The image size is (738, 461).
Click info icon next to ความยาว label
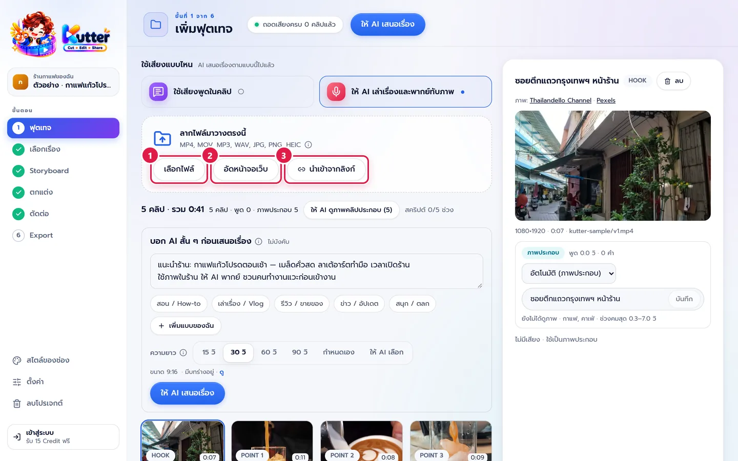point(183,352)
